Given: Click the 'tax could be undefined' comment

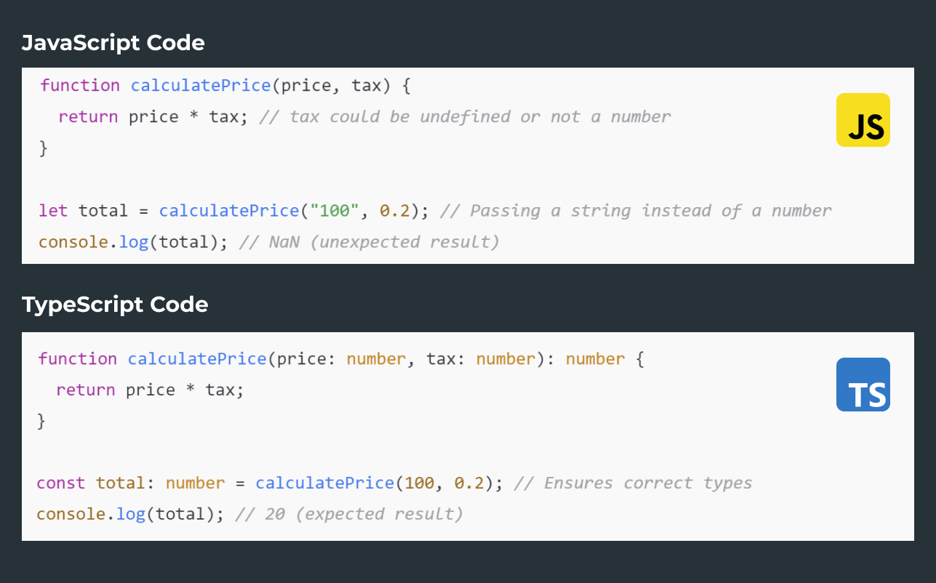Looking at the screenshot, I should (465, 117).
